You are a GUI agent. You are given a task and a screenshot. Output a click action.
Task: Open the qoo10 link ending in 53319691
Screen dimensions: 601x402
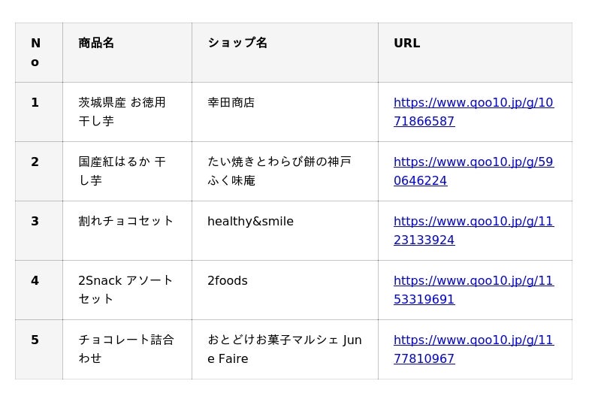click(x=473, y=290)
